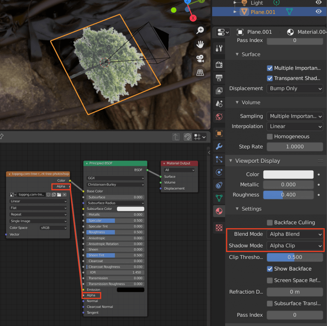
Task: Click the pan view hand icon
Action: pos(200,44)
